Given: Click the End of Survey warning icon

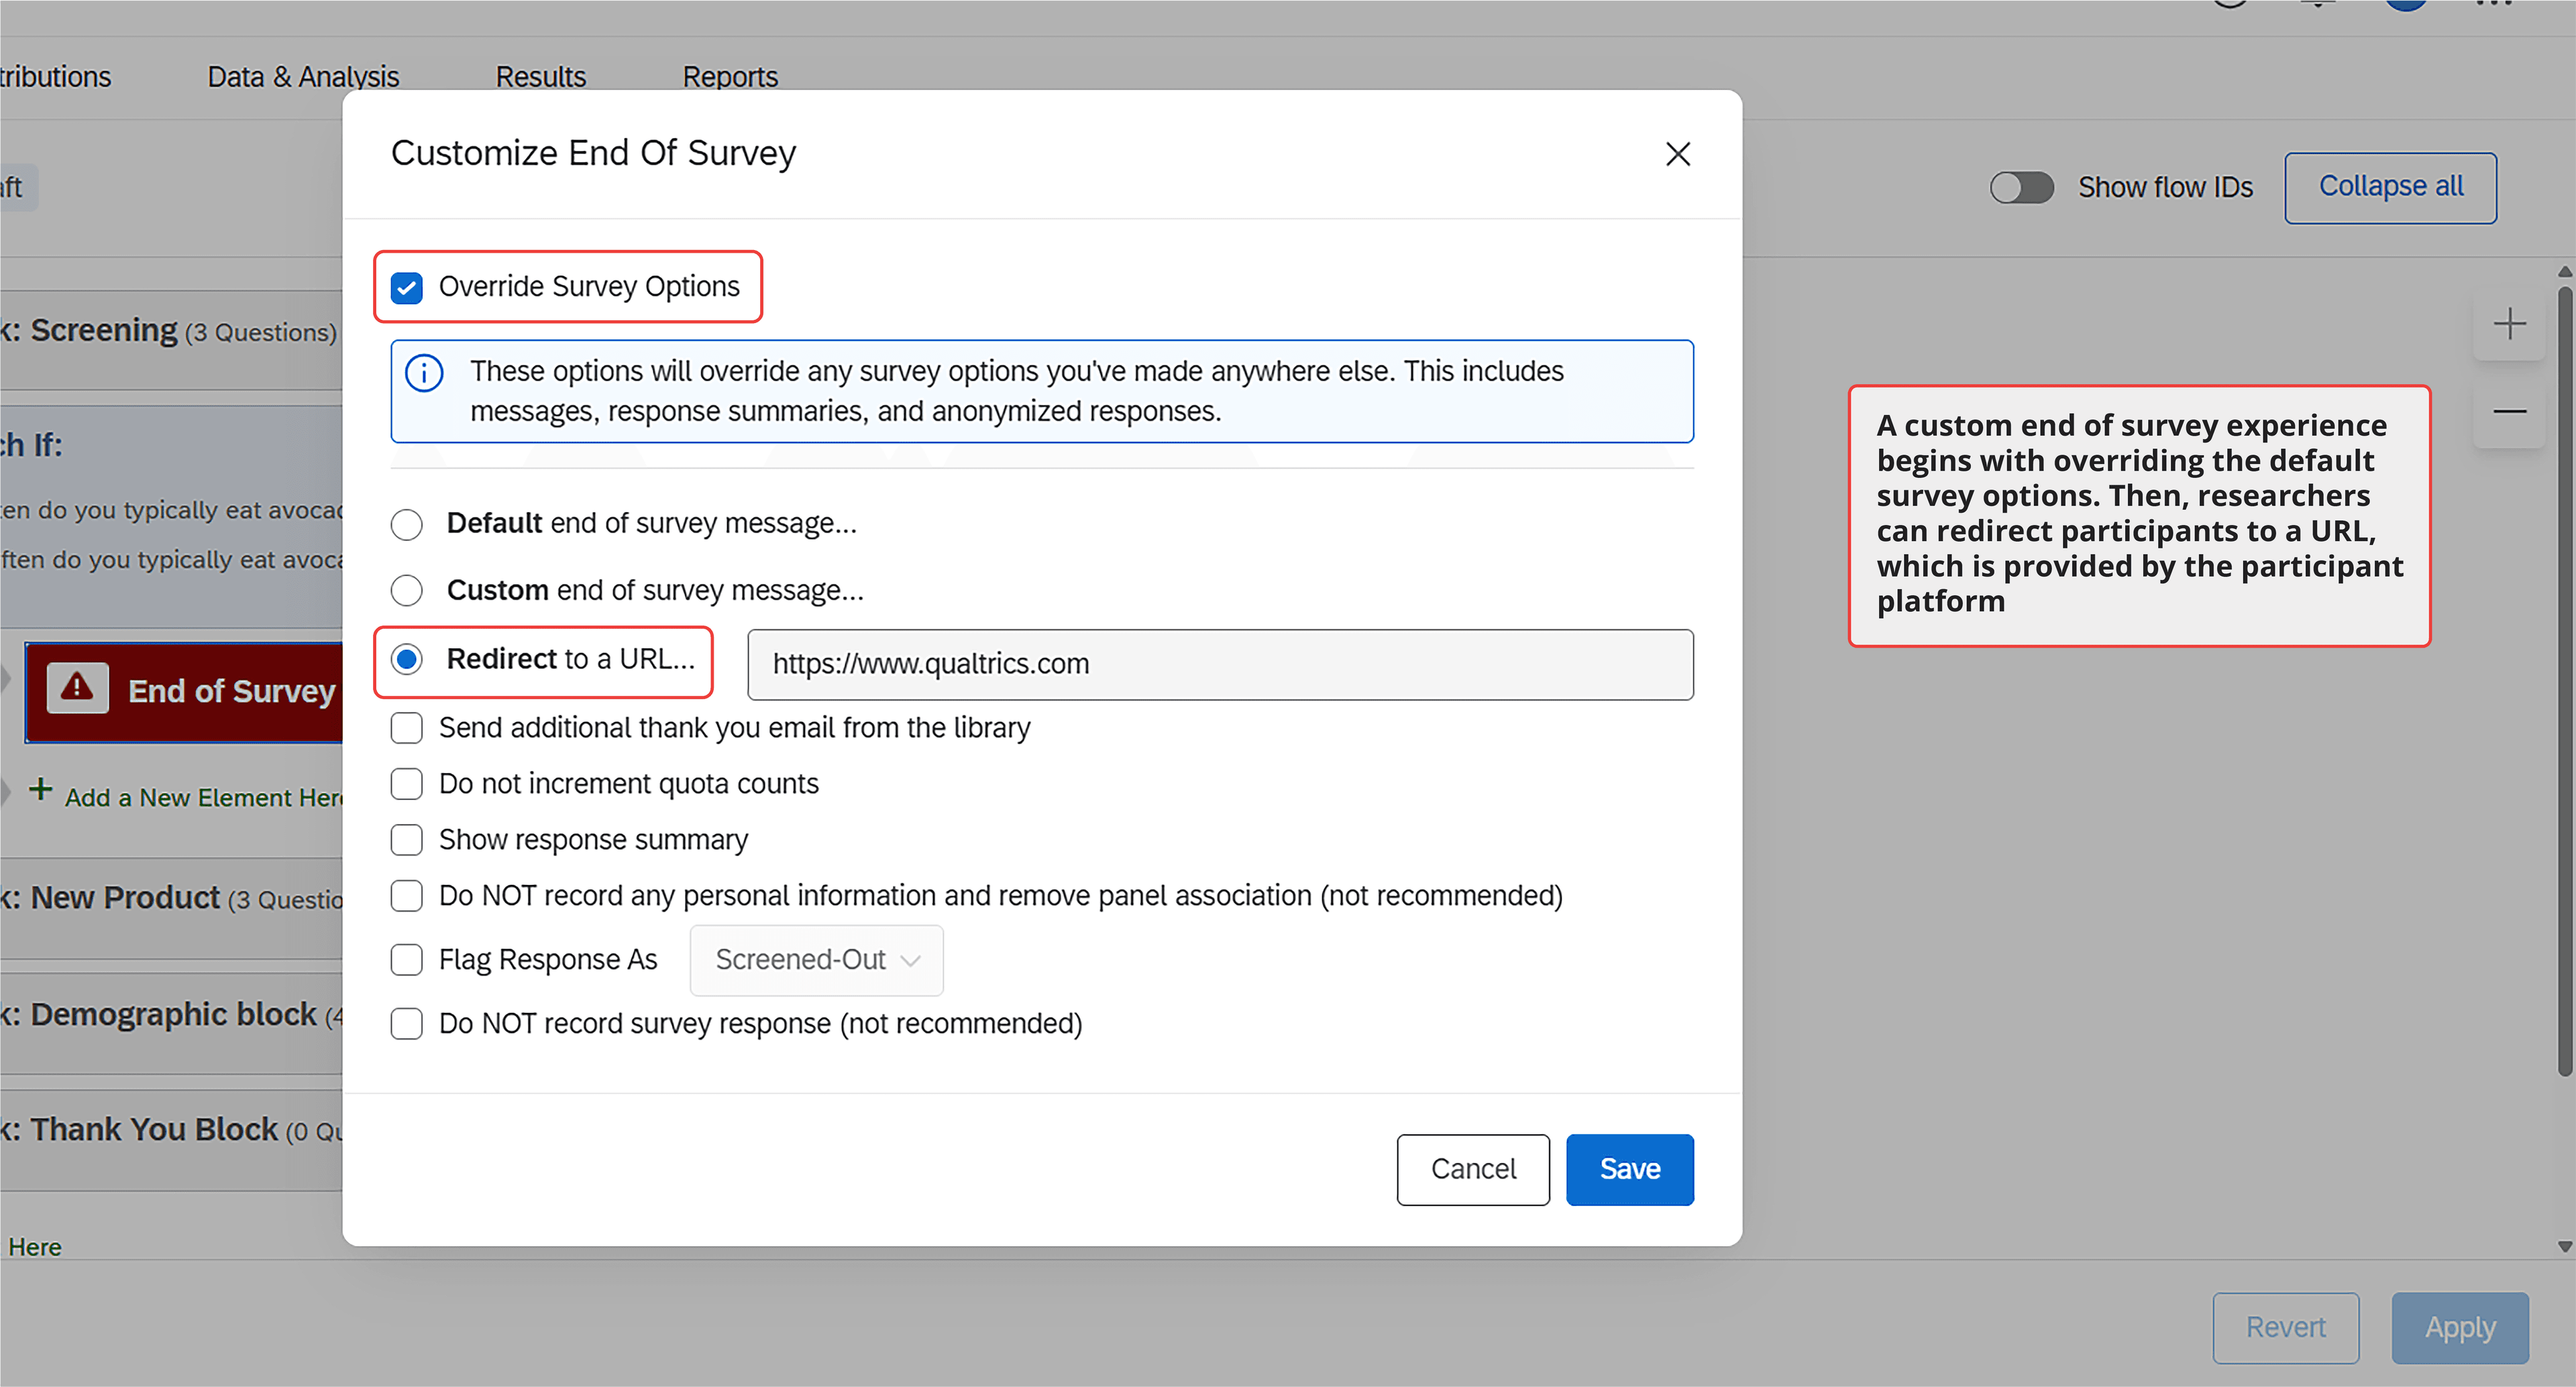Looking at the screenshot, I should 77,688.
